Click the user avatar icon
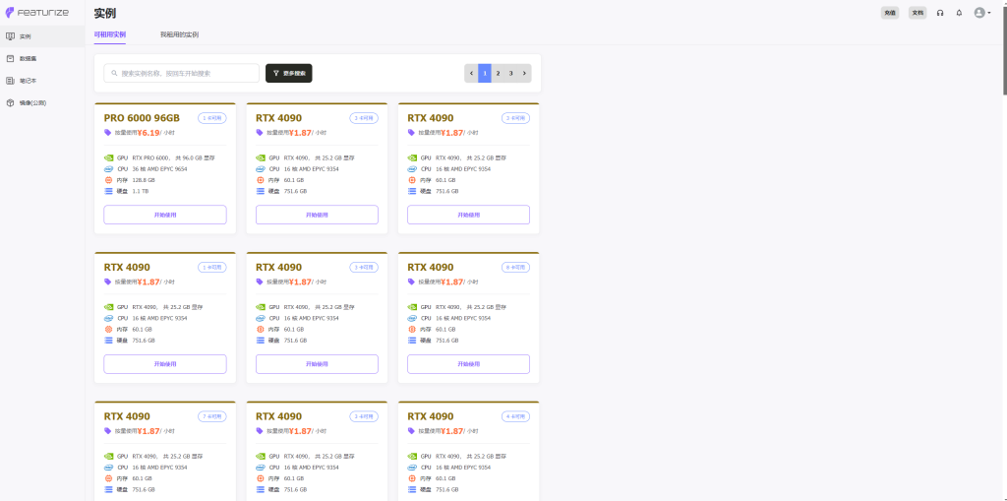This screenshot has height=501, width=1007. point(978,13)
